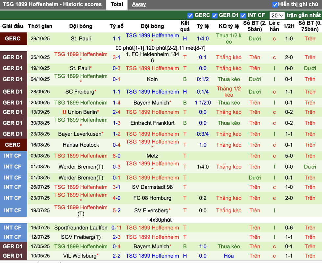This screenshot has width=322, height=263.
Task: Click the 1/2H column header
Action: click(x=289, y=26)
